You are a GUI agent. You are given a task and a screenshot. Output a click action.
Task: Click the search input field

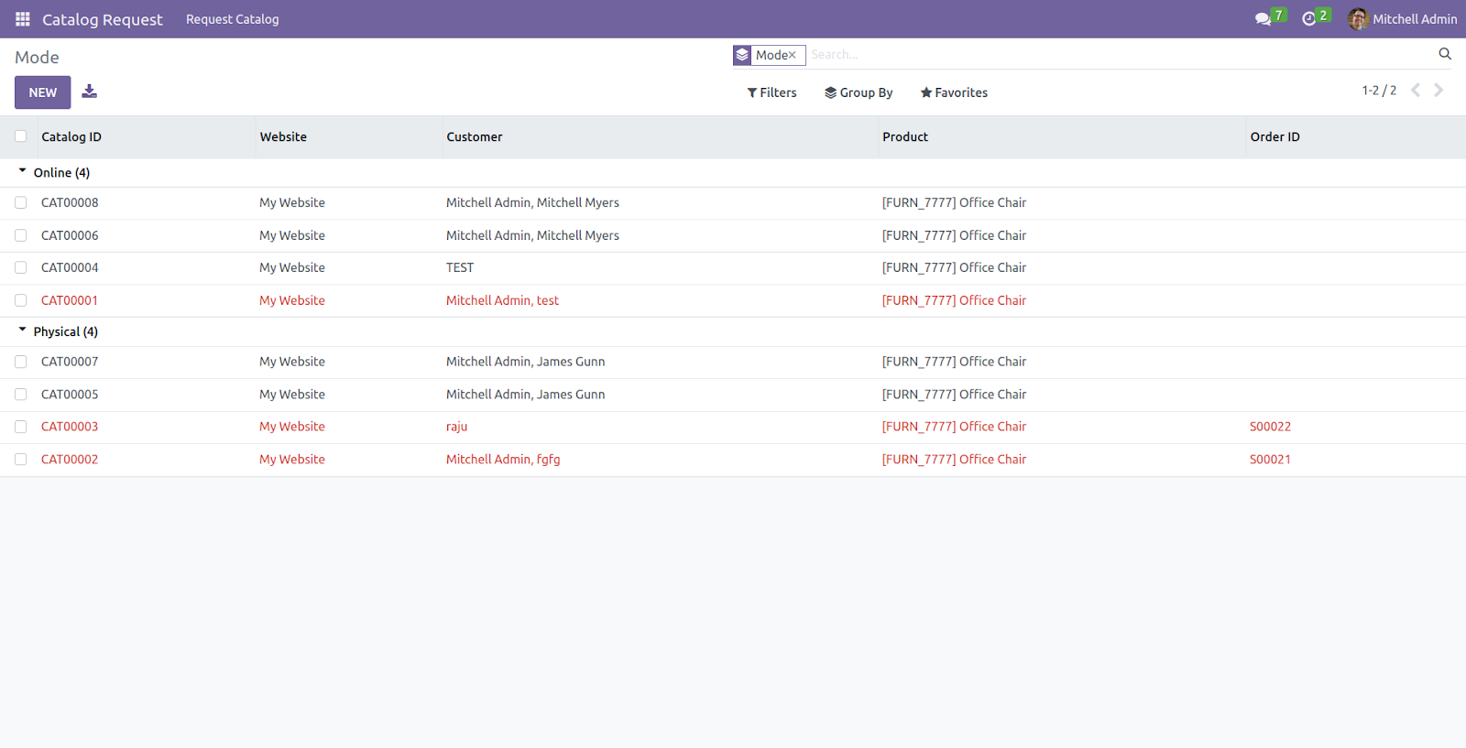(x=1120, y=55)
